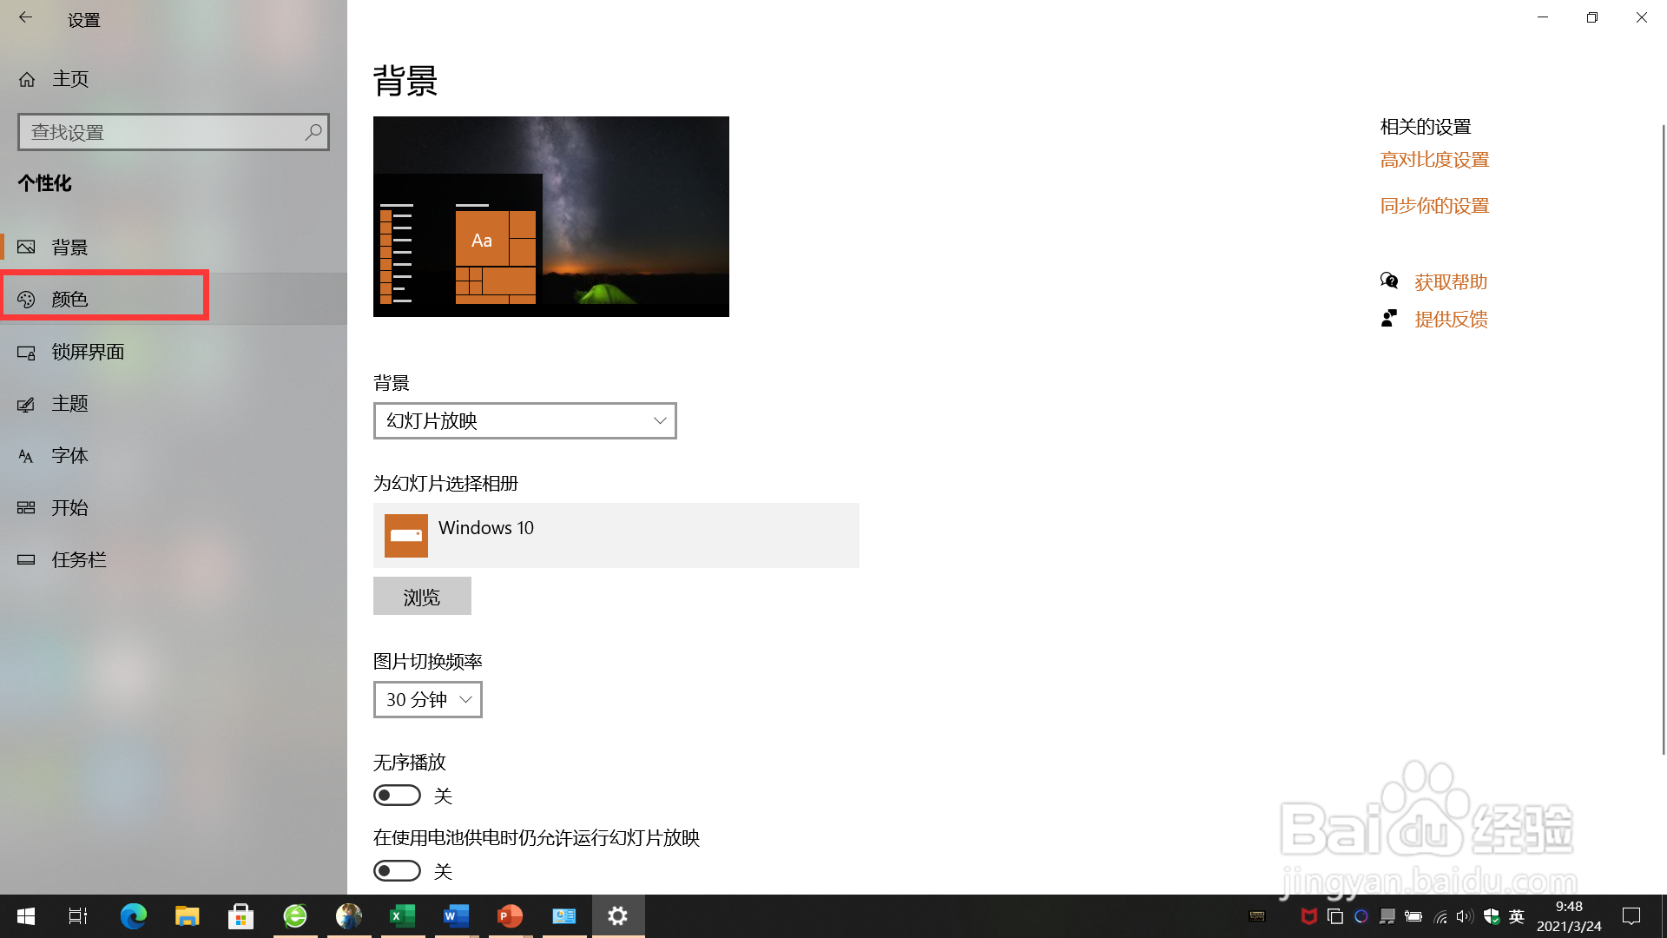The width and height of the screenshot is (1667, 938).
Task: Open 任务栏 settings via its icon
Action: (26, 559)
